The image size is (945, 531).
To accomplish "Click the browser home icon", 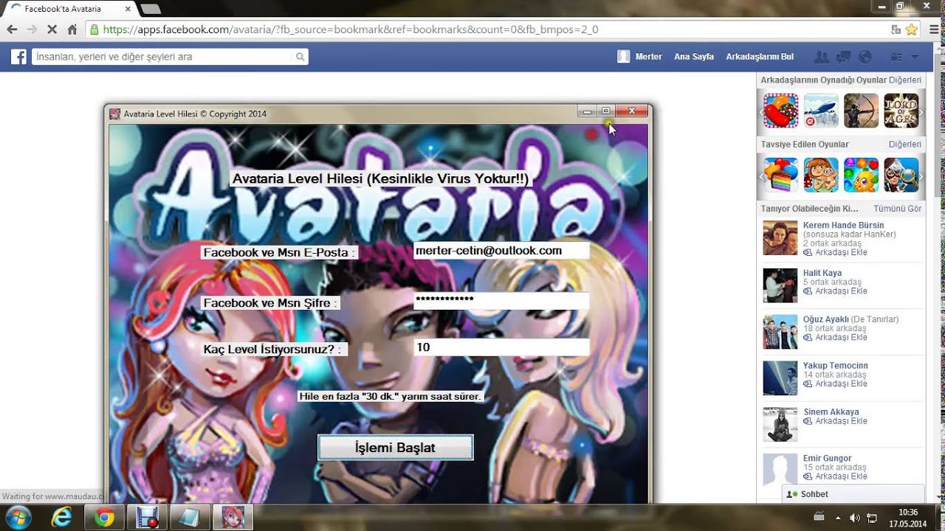I will point(72,29).
